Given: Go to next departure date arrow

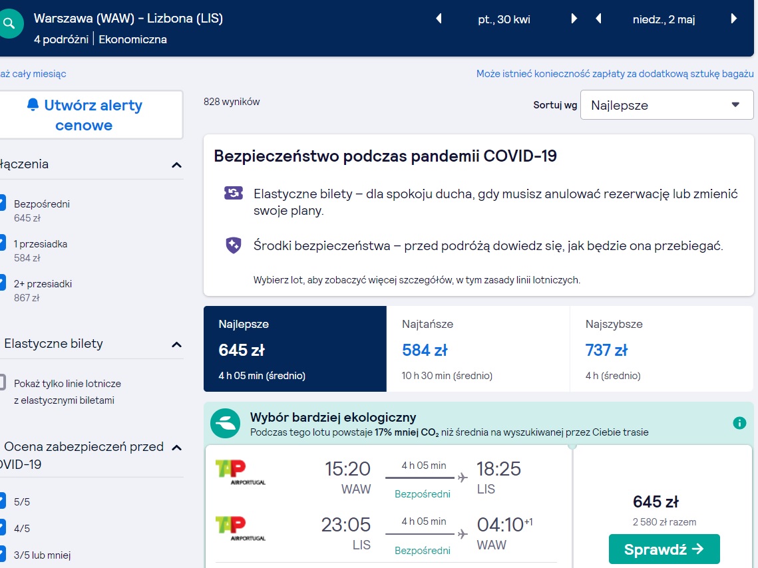Looking at the screenshot, I should tap(574, 19).
